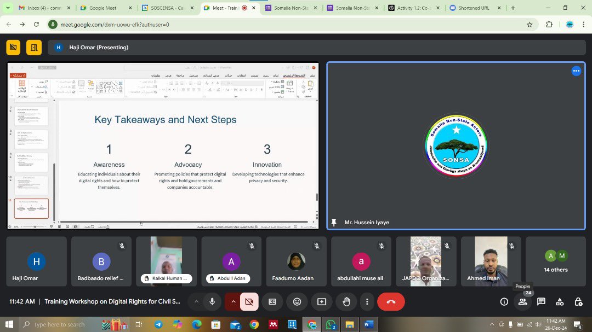This screenshot has height=332, width=592.
Task: Open Chrome three-dot menu
Action: (584, 25)
